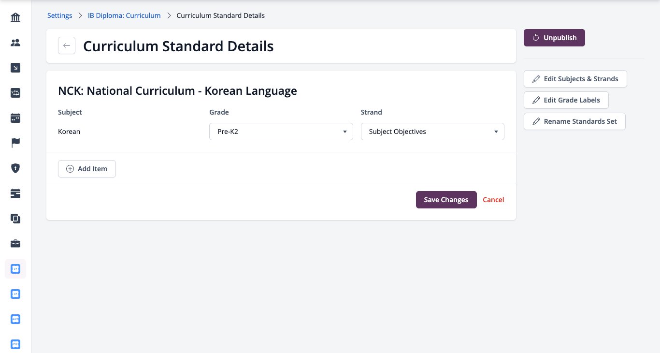Open the shield lock sidebar icon
This screenshot has height=353, width=660.
[x=15, y=168]
